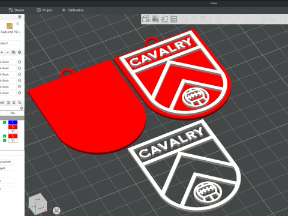Uncheck the checkbox beside blue filament 1

5,122
